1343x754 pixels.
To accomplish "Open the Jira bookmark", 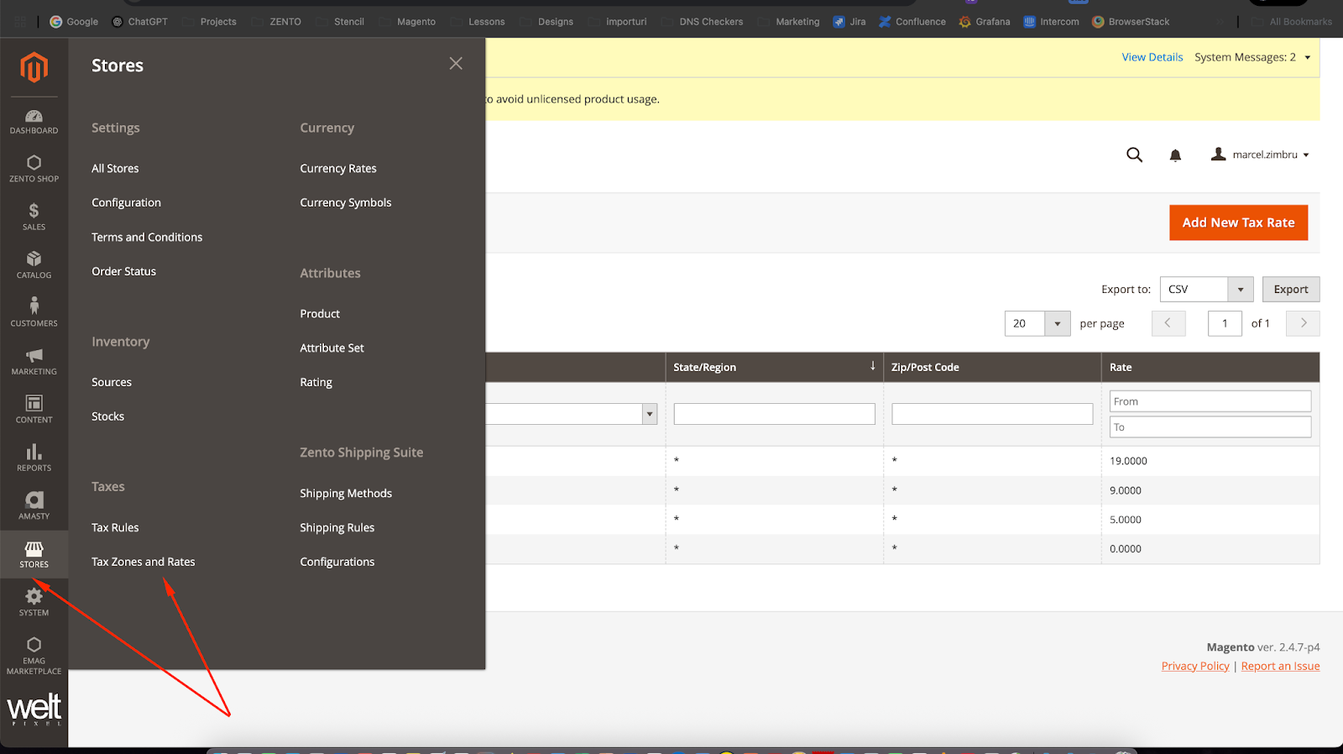I will (849, 22).
